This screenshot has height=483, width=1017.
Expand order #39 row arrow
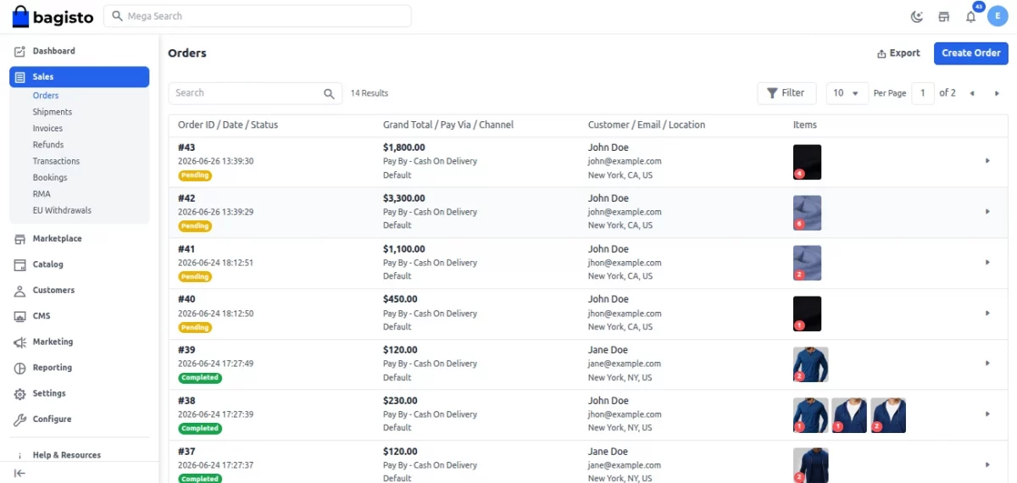pos(987,364)
